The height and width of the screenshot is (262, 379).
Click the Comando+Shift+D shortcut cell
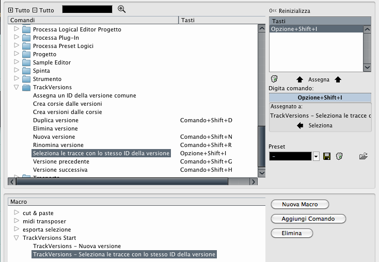click(x=206, y=120)
